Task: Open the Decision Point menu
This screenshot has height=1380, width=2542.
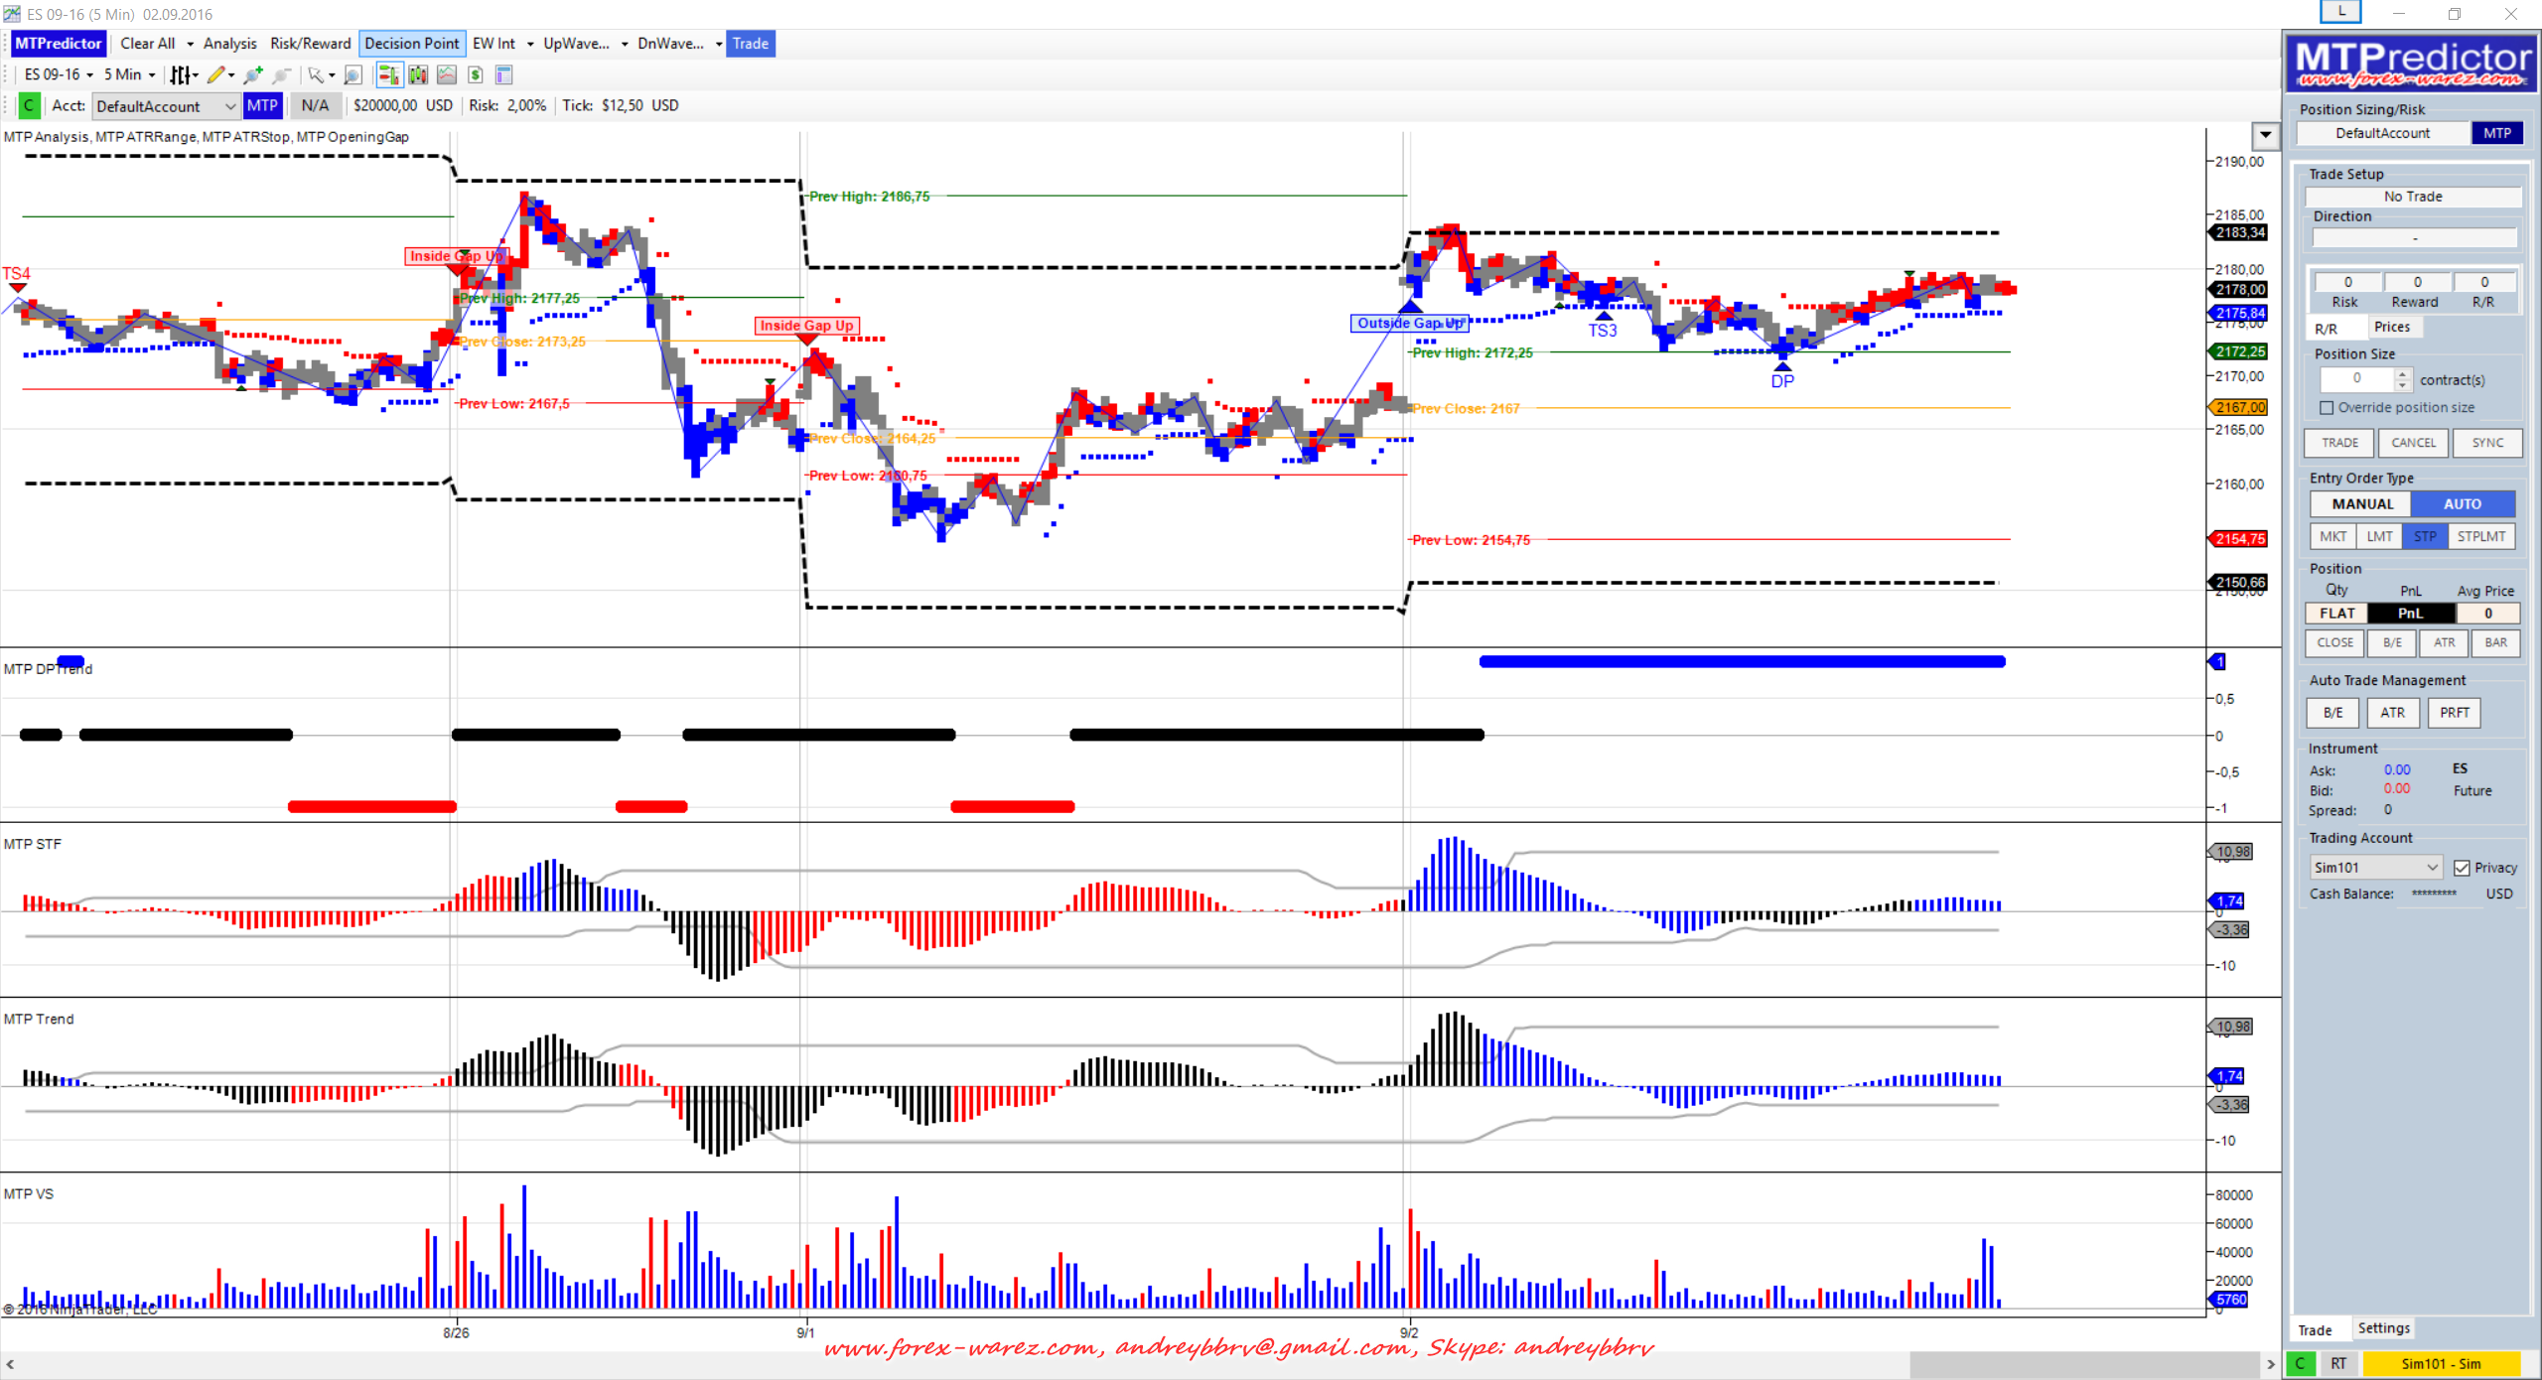Action: point(411,44)
